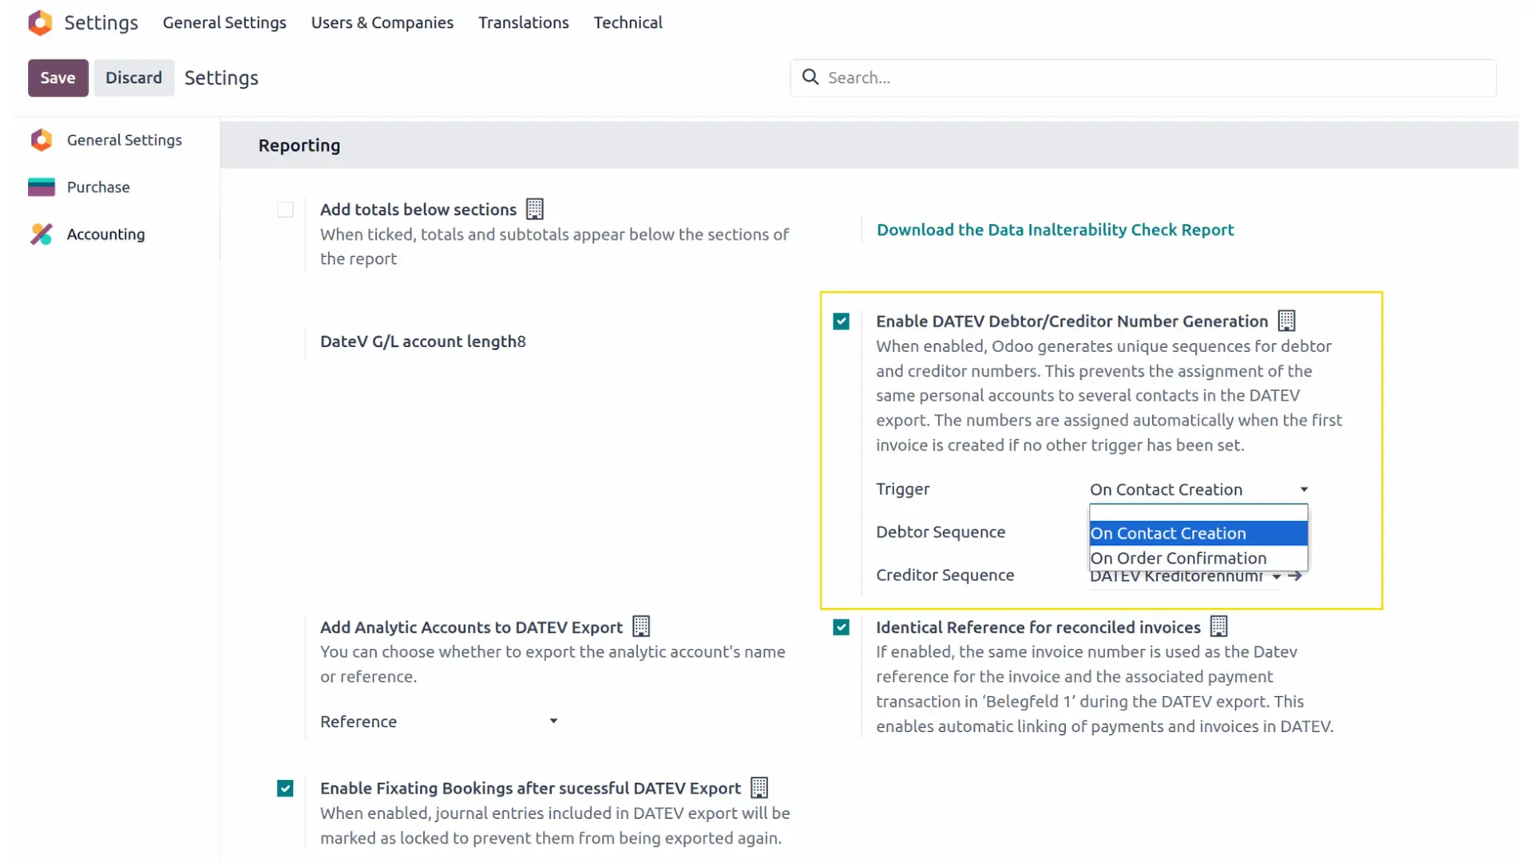Switch to the Technical menu
Image resolution: width=1533 pixels, height=862 pixels.
tap(628, 22)
